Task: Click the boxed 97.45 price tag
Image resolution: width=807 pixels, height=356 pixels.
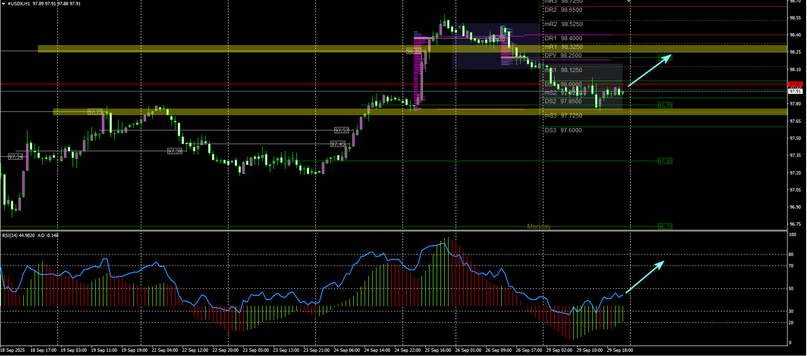Action: pos(338,144)
